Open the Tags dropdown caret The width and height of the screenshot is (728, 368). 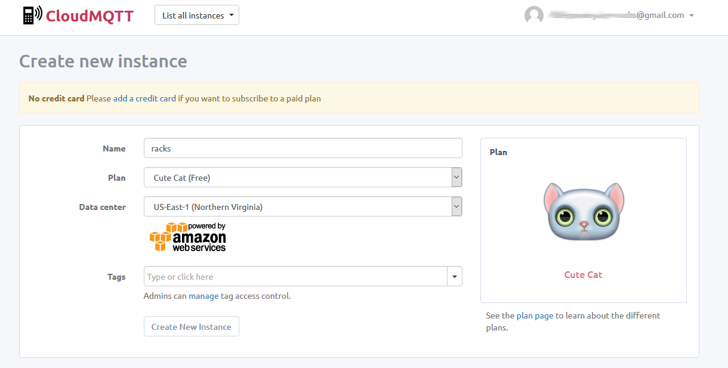point(455,277)
